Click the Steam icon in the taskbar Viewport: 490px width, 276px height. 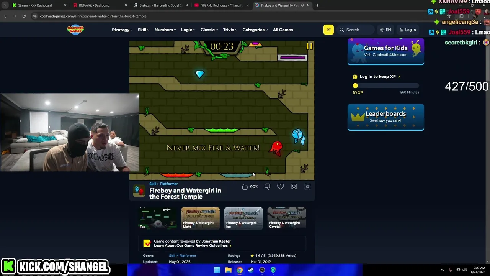(x=251, y=270)
